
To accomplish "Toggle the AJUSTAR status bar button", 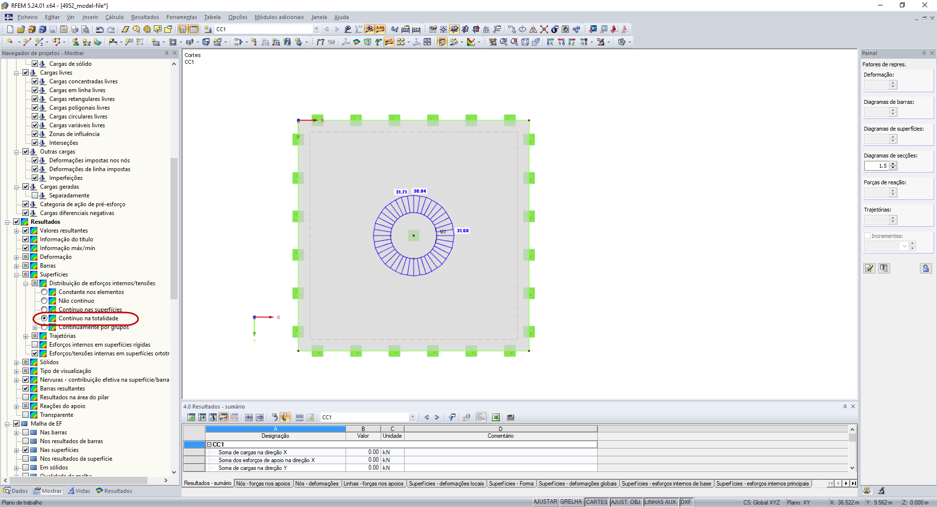I will 545,502.
